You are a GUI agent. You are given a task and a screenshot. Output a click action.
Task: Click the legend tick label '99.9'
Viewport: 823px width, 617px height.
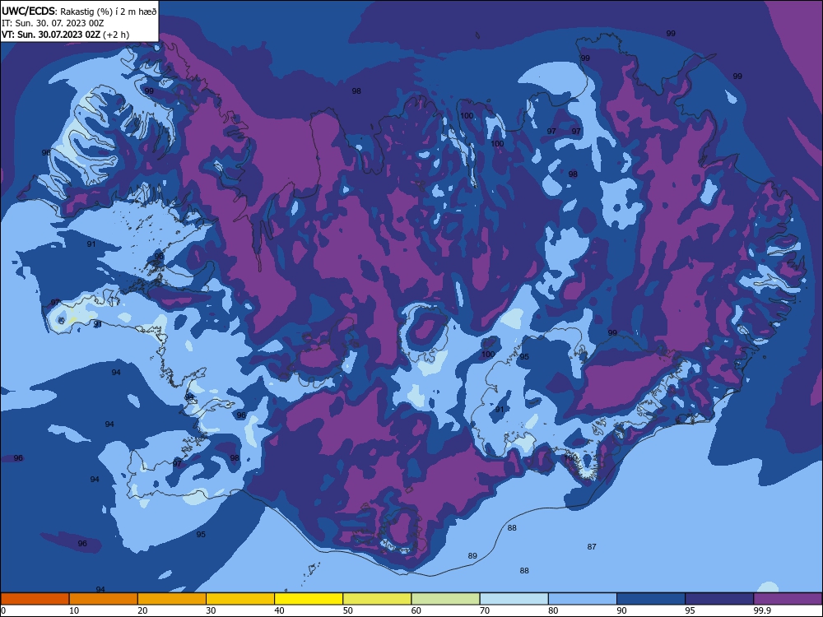click(x=762, y=610)
